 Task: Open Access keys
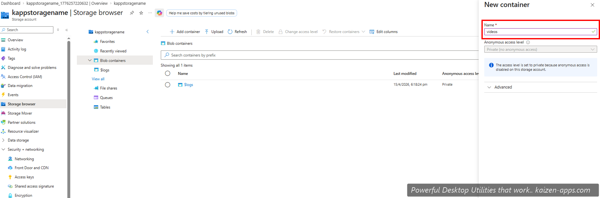(x=24, y=177)
